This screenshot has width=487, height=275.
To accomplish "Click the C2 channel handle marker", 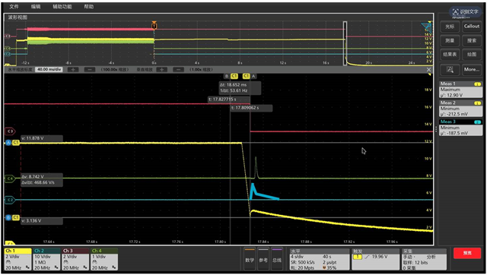I will (10, 200).
